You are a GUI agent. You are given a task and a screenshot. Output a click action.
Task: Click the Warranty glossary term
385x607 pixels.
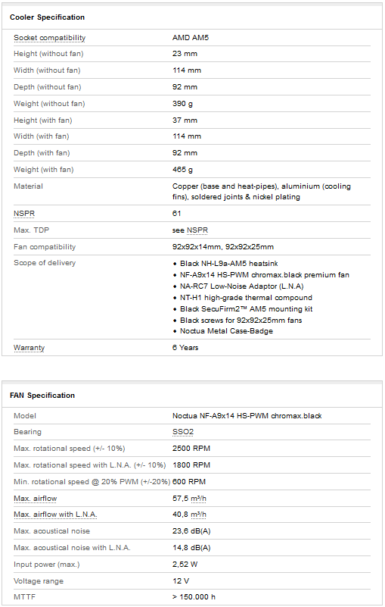[x=29, y=348]
